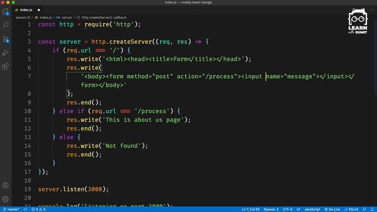Click the 'http' string on line 1
Screen dimensions: 377x212
(x=123, y=25)
